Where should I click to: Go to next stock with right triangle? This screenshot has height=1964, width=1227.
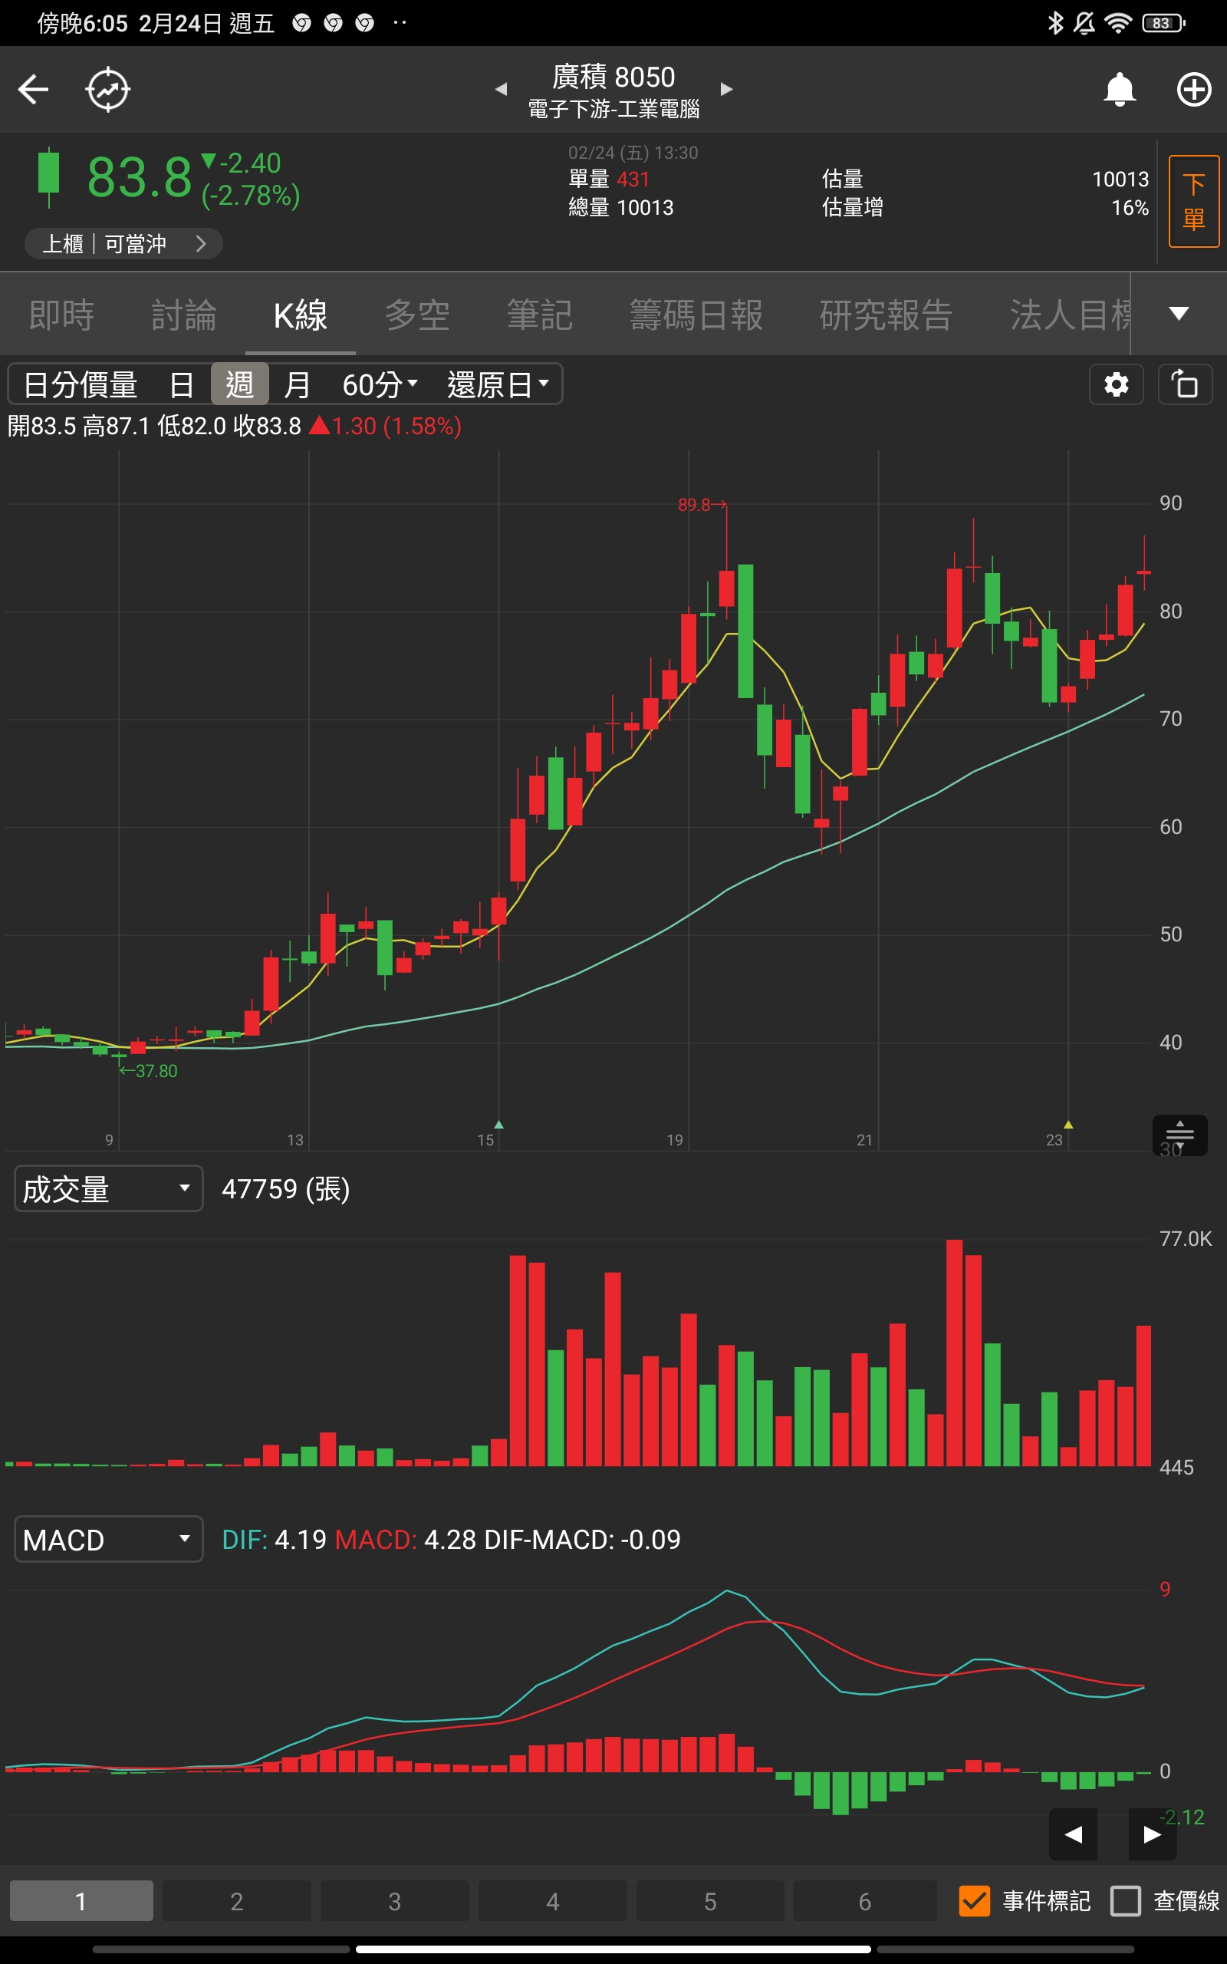(x=726, y=89)
